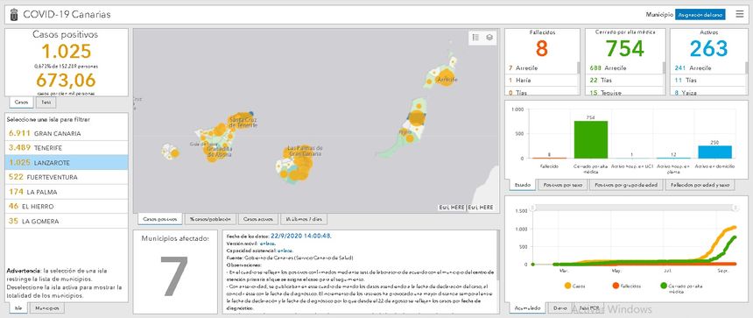The image size is (753, 318).
Task: Filter by LA GOMERA island
Action: (x=67, y=221)
